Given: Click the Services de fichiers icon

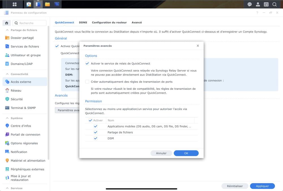Looking at the screenshot, I should (7, 46).
